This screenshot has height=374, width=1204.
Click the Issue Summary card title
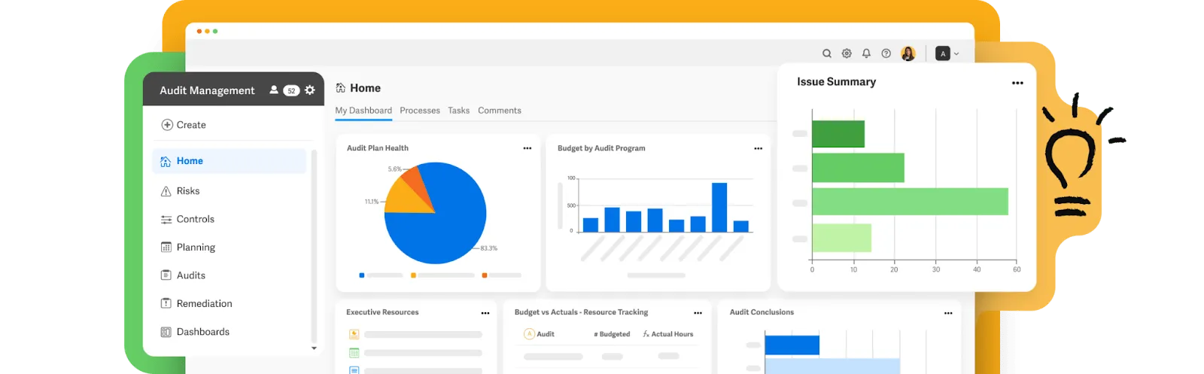click(836, 82)
